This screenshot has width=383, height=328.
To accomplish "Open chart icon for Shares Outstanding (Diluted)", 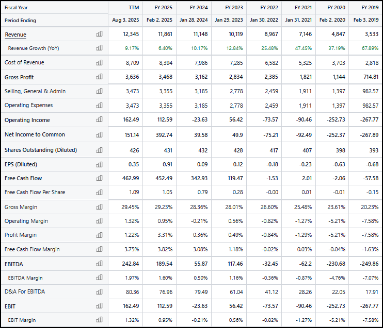I will [x=99, y=150].
